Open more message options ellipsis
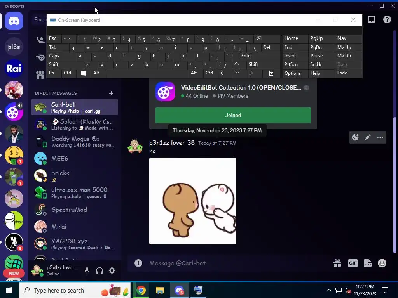The width and height of the screenshot is (398, 298). pos(380,137)
